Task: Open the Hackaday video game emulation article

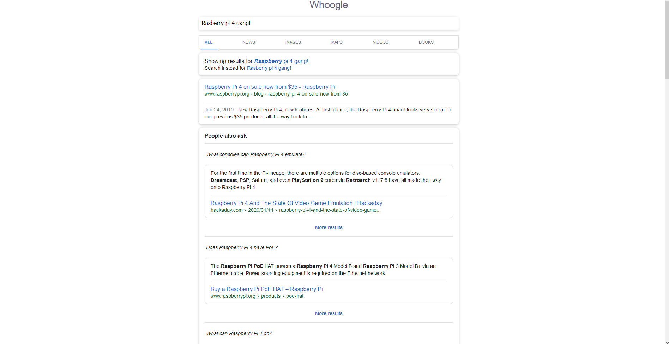Action: [296, 203]
